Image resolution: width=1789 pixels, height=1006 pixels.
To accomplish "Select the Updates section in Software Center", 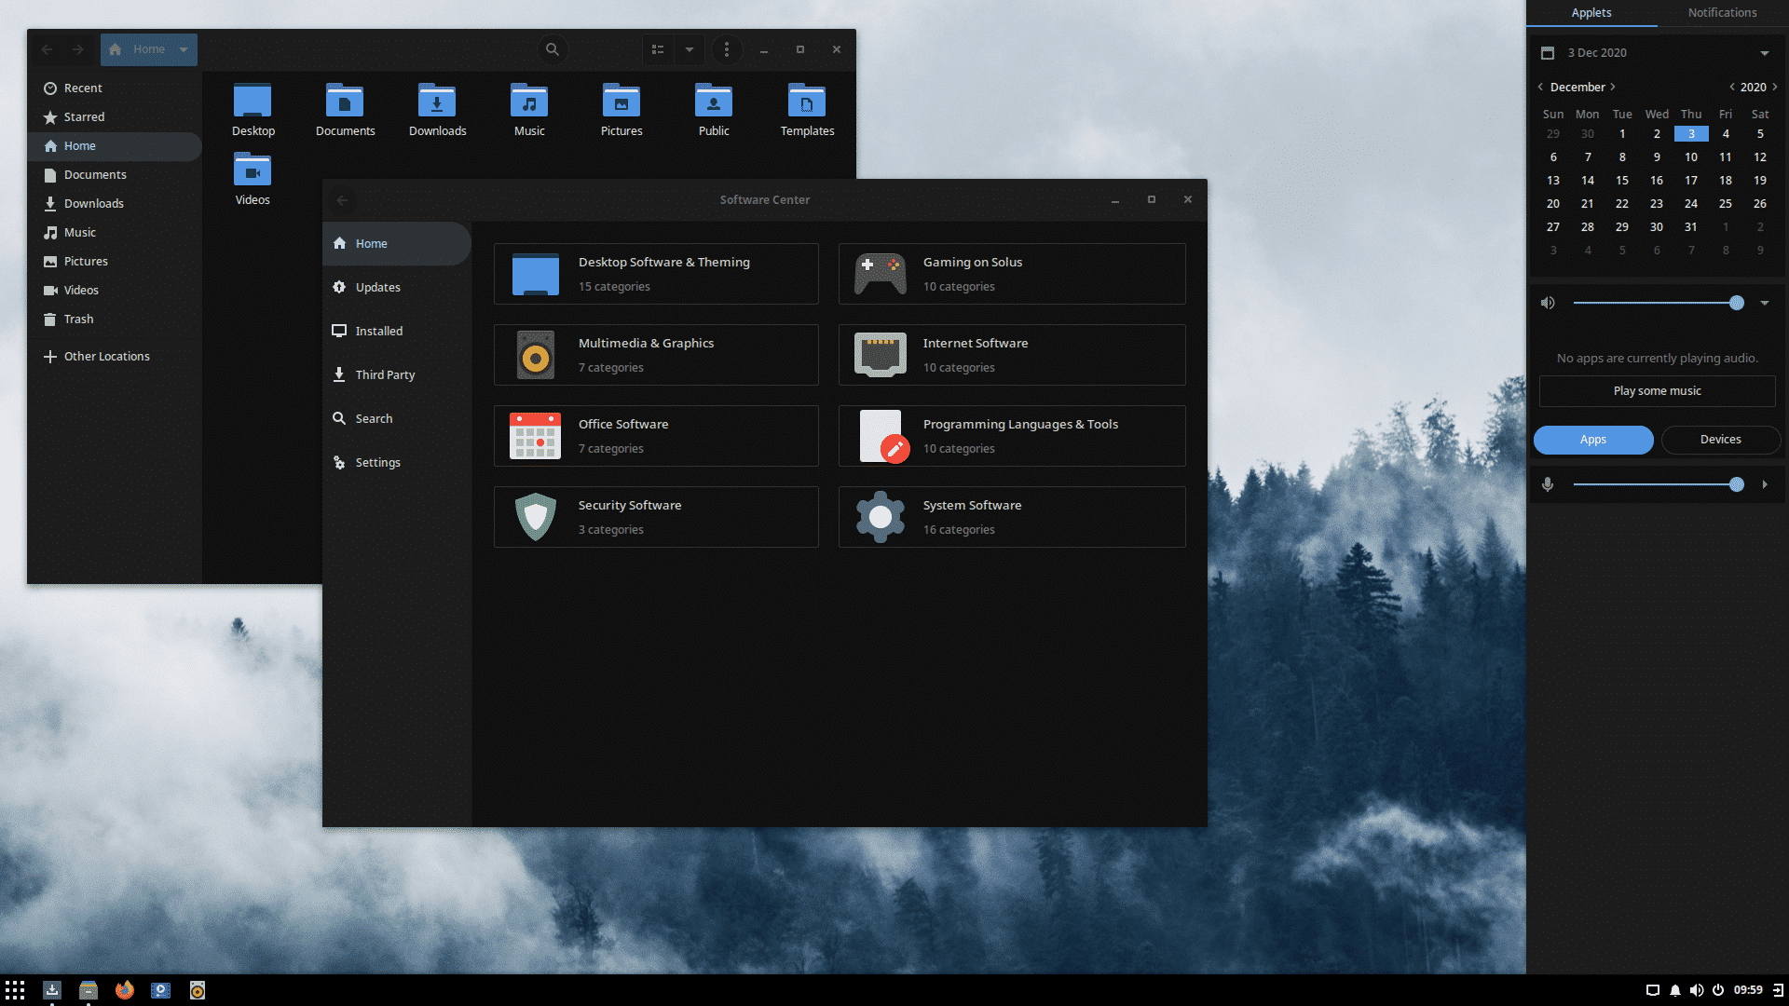I will pyautogui.click(x=377, y=287).
